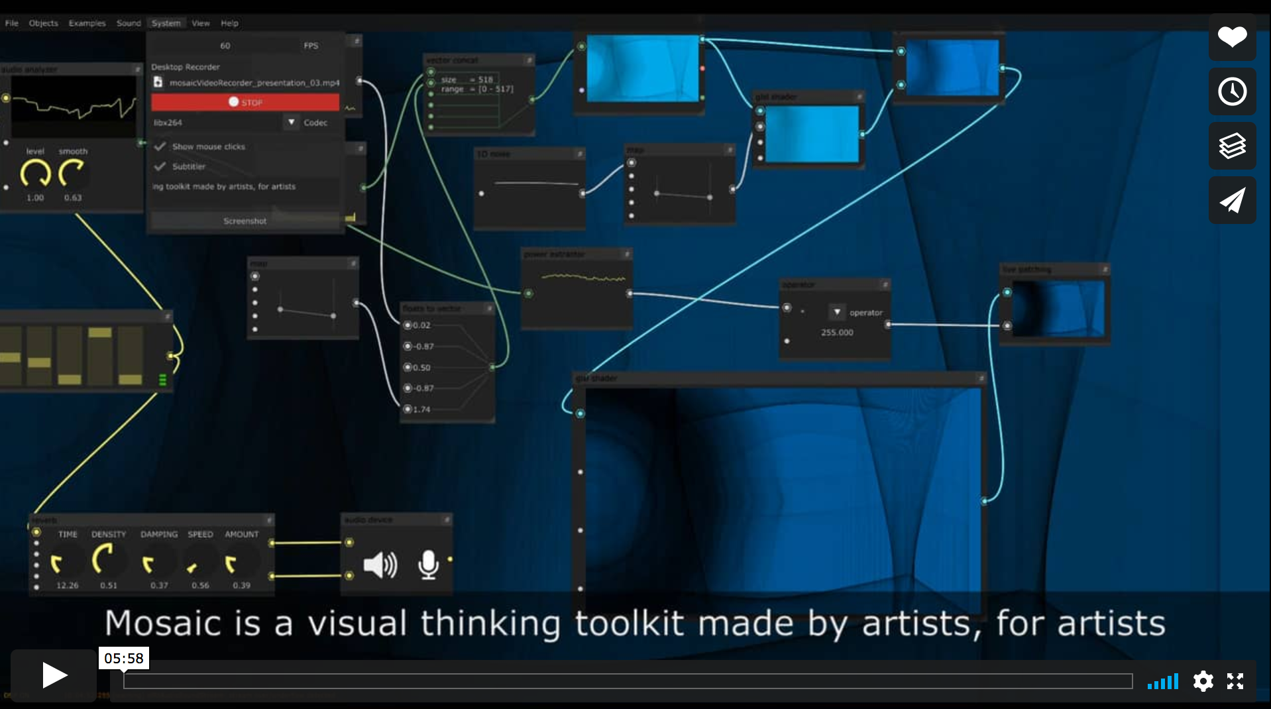Click the mosaicVideoRecorder_presentation_03.mp4 filename
This screenshot has width=1271, height=709.
coord(254,83)
